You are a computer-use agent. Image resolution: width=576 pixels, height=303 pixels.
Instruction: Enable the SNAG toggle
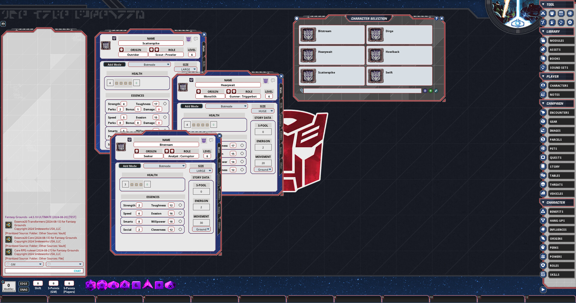pos(24,290)
